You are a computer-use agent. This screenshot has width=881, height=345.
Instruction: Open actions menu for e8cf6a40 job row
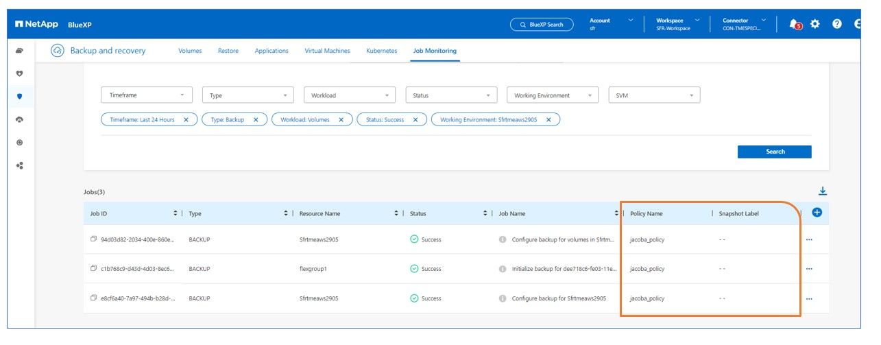(809, 298)
